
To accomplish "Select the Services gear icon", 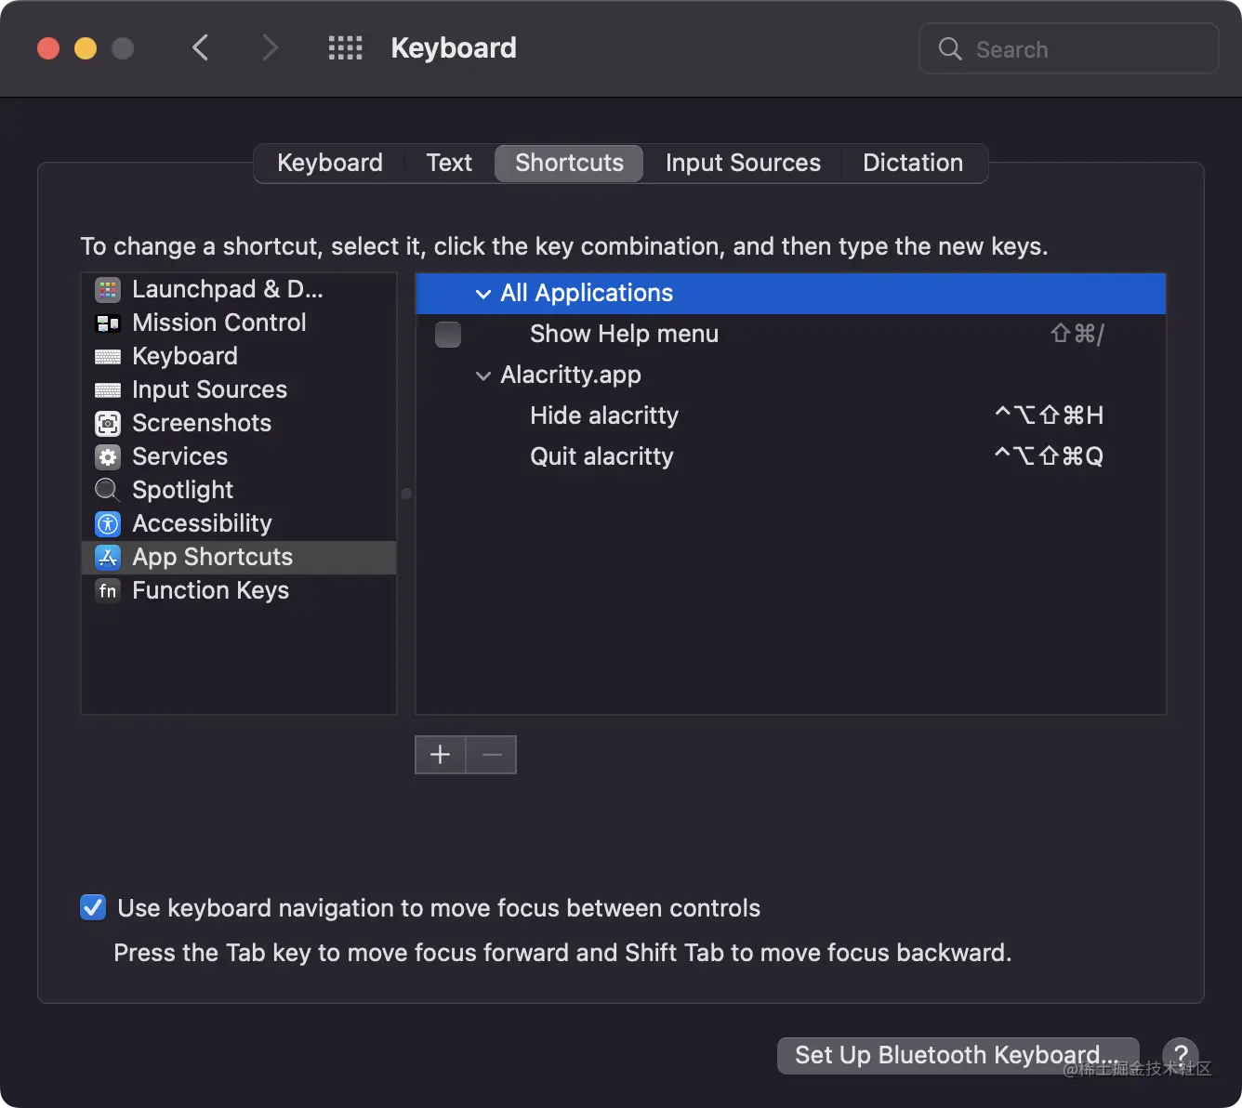I will (x=108, y=456).
